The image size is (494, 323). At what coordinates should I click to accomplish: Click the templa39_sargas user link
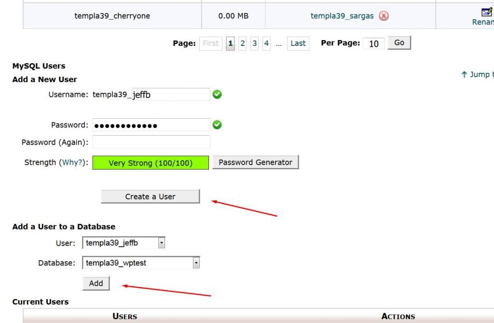tap(342, 16)
